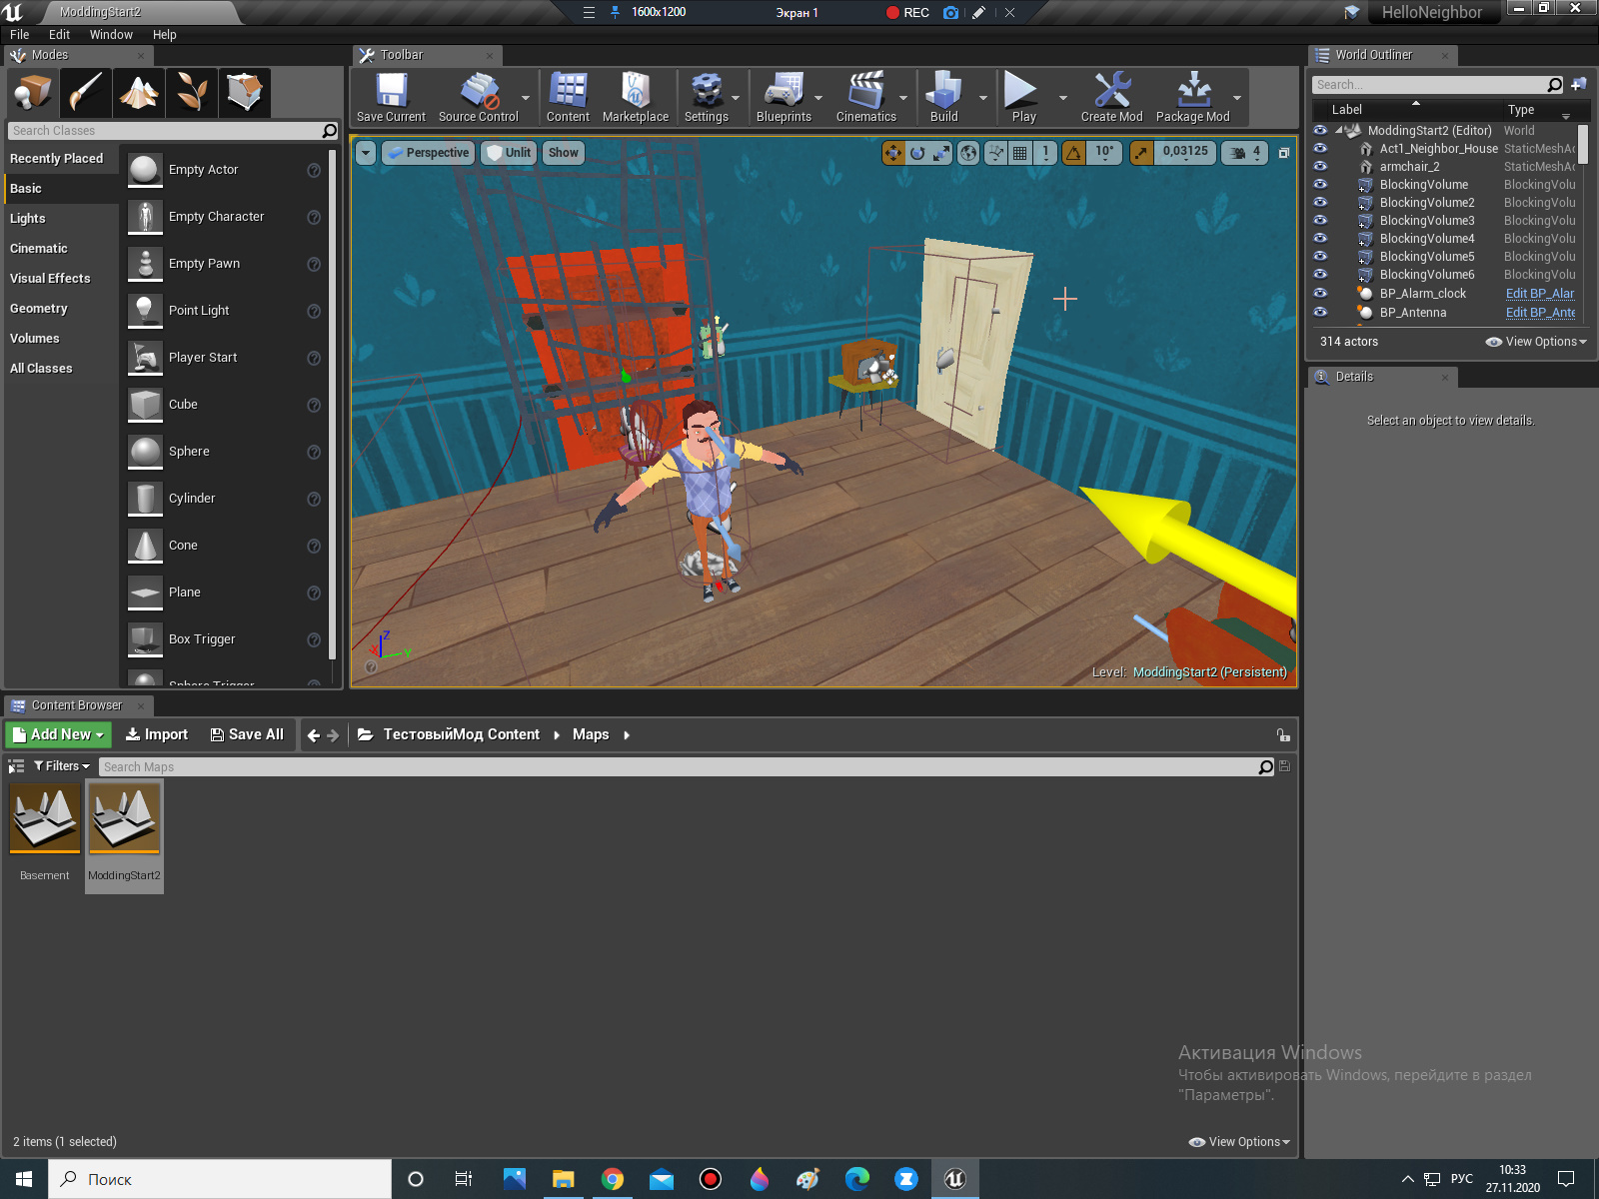
Task: Select the Paint mode brush icon
Action: click(86, 93)
